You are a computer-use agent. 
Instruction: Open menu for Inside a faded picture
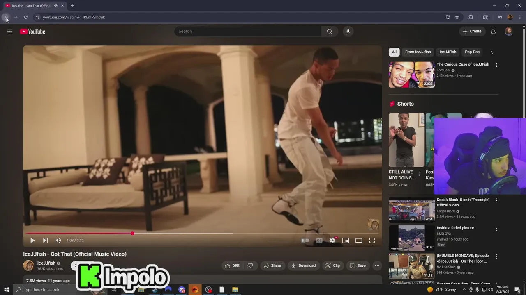pos(496,229)
